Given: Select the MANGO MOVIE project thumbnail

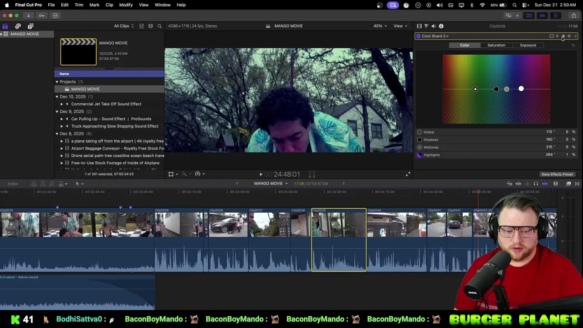Looking at the screenshot, I should pos(78,52).
